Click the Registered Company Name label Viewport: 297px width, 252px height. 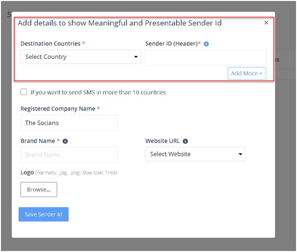point(58,109)
